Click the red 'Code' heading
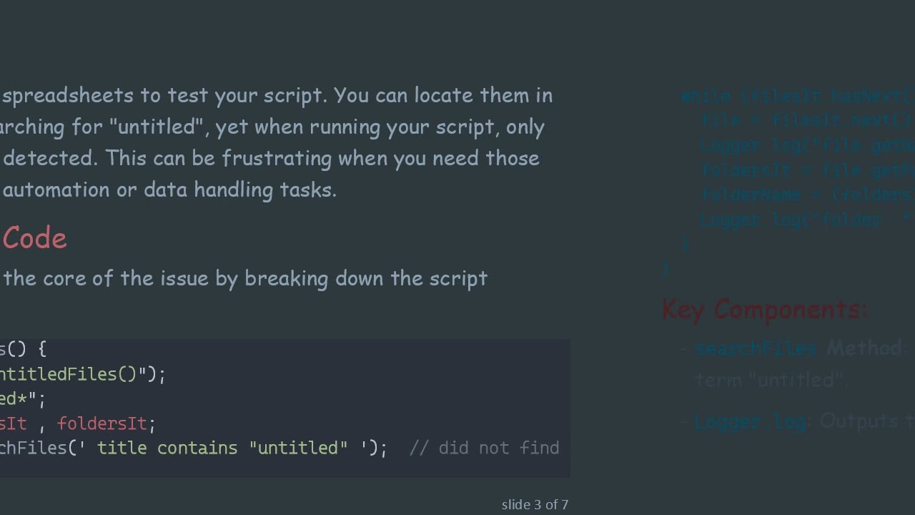This screenshot has height=515, width=915. (x=34, y=238)
